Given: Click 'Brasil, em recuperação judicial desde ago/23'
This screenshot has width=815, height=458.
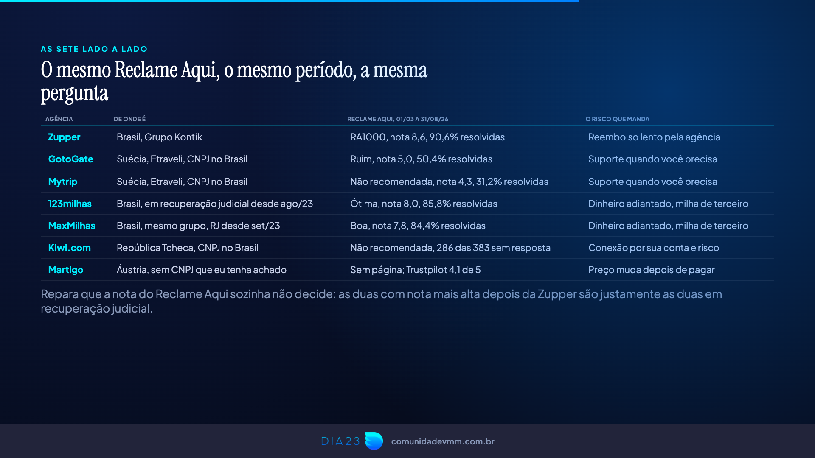Looking at the screenshot, I should click(x=215, y=204).
